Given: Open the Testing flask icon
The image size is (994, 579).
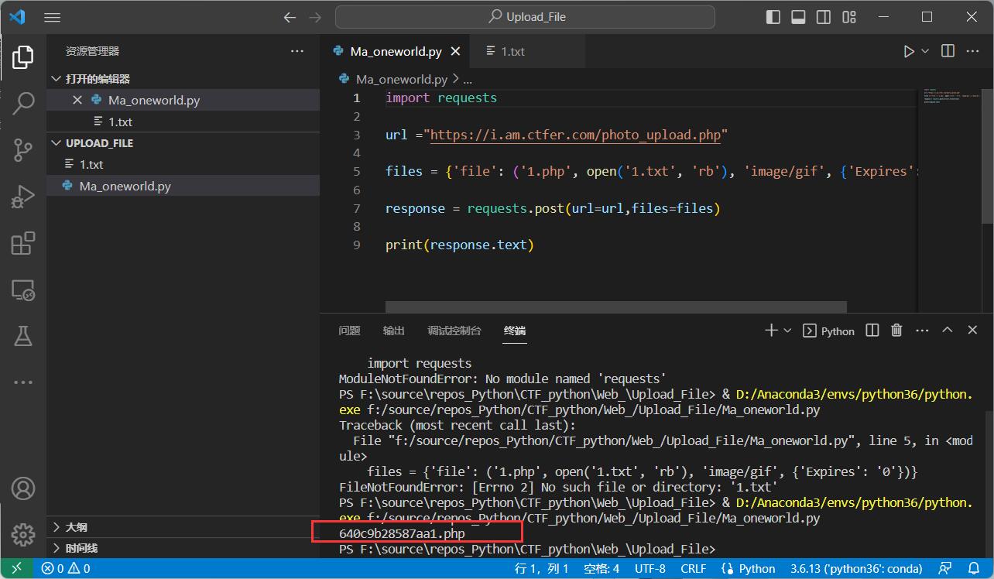Looking at the screenshot, I should point(23,336).
